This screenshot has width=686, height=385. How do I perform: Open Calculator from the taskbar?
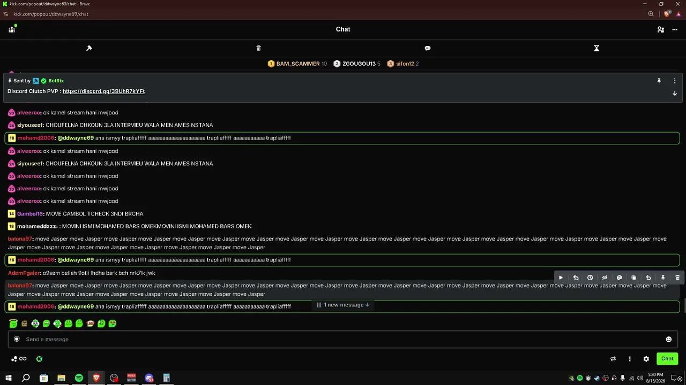click(x=167, y=378)
